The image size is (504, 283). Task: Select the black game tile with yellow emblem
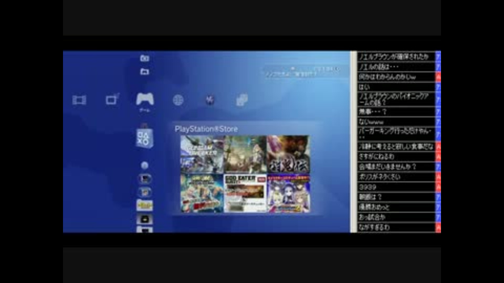(x=145, y=219)
